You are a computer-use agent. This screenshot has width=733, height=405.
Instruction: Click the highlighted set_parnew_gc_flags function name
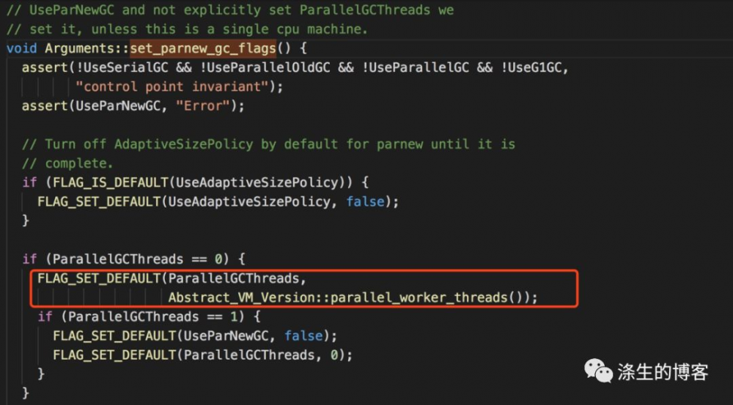point(203,48)
